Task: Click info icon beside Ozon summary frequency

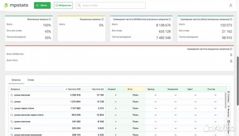Action: point(230,20)
